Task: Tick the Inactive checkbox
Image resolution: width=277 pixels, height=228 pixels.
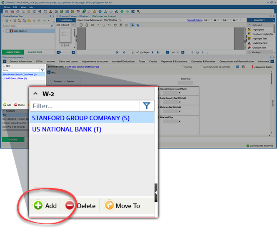Action: (x=182, y=67)
